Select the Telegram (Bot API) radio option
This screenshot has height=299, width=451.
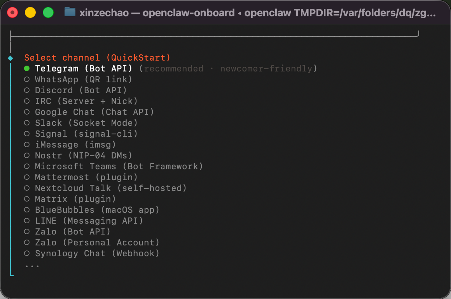(x=78, y=69)
